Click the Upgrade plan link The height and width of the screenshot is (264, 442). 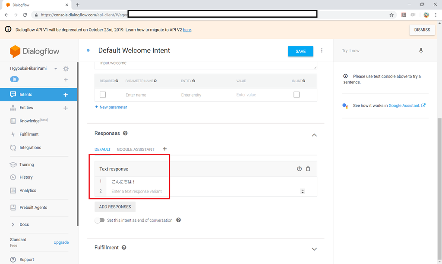tap(61, 242)
